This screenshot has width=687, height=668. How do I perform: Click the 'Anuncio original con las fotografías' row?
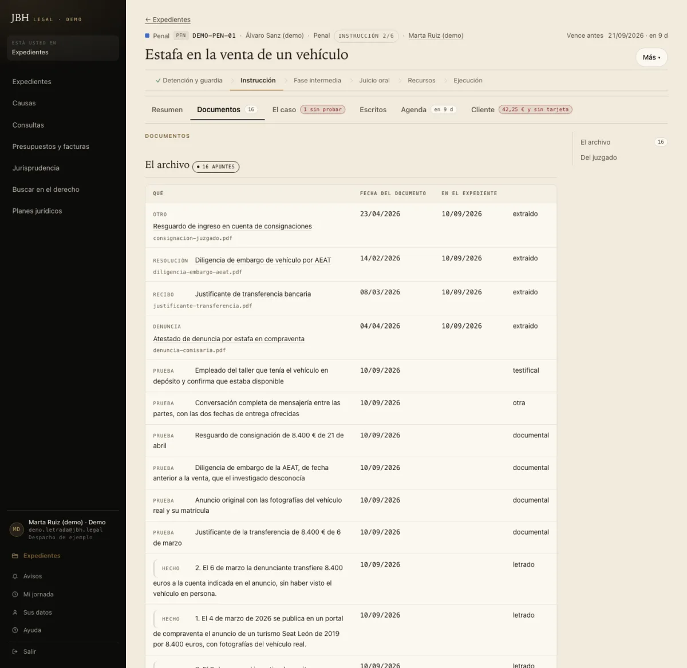point(350,505)
